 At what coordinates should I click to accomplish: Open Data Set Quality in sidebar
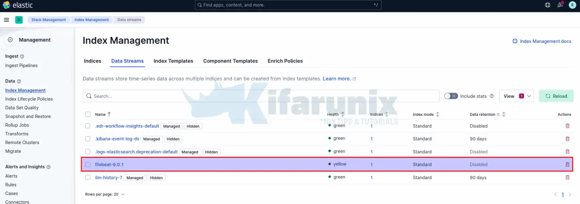pyautogui.click(x=22, y=108)
